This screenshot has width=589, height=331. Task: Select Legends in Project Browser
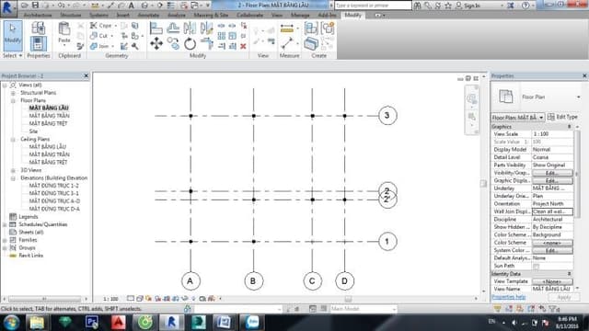[29, 217]
